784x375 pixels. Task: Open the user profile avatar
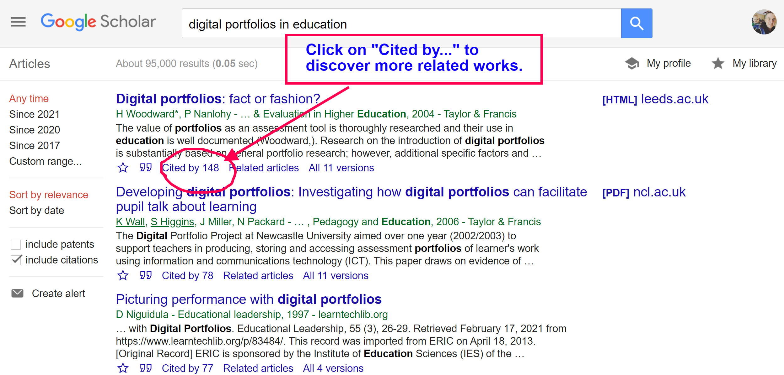764,22
